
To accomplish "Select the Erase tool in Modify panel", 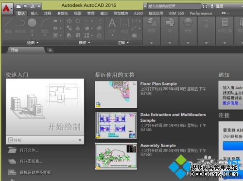I will tap(99, 21).
